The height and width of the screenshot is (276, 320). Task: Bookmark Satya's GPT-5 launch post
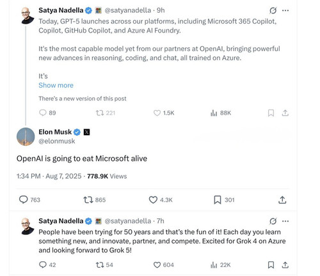tap(271, 113)
